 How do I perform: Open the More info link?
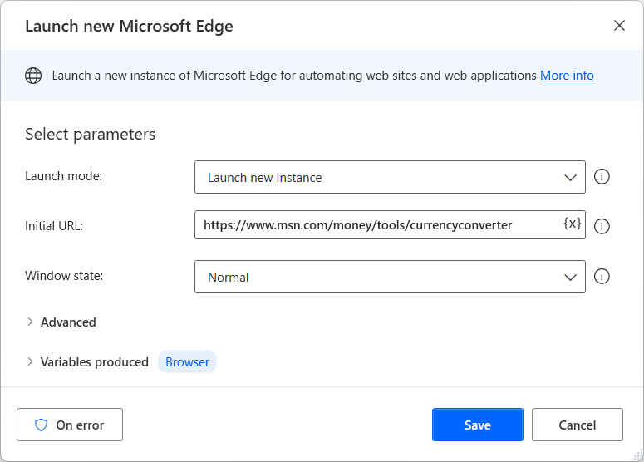567,76
